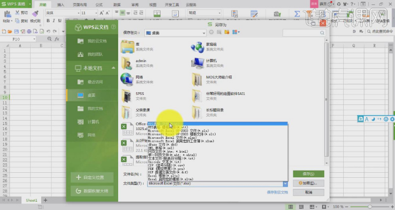The height and width of the screenshot is (210, 395).
Task: Expand the Name Box F10 dropdown
Action: 34,39
